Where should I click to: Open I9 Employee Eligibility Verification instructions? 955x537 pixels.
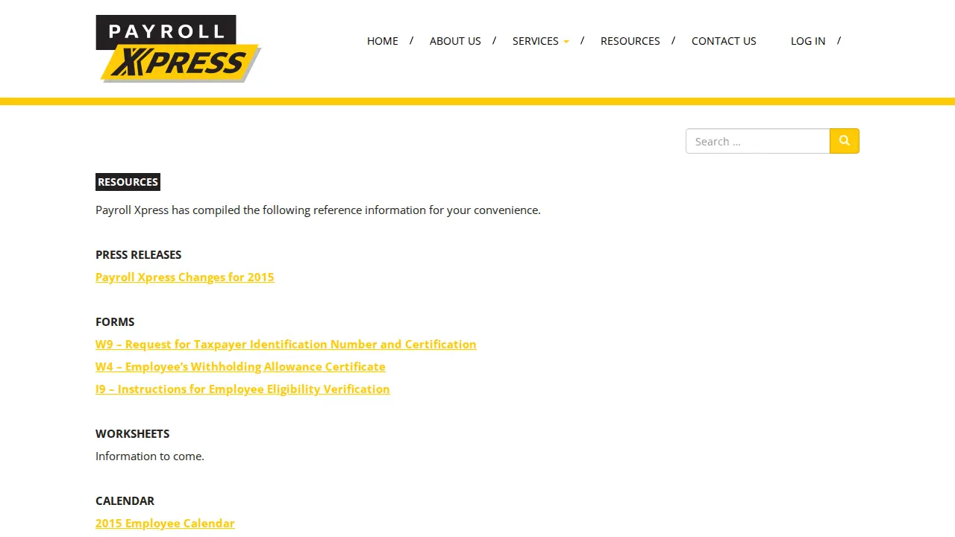[242, 389]
